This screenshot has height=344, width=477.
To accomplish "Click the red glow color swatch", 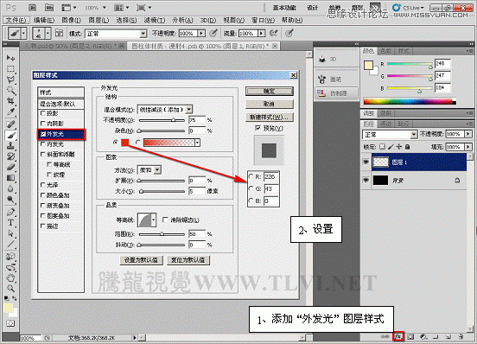I will click(x=125, y=143).
